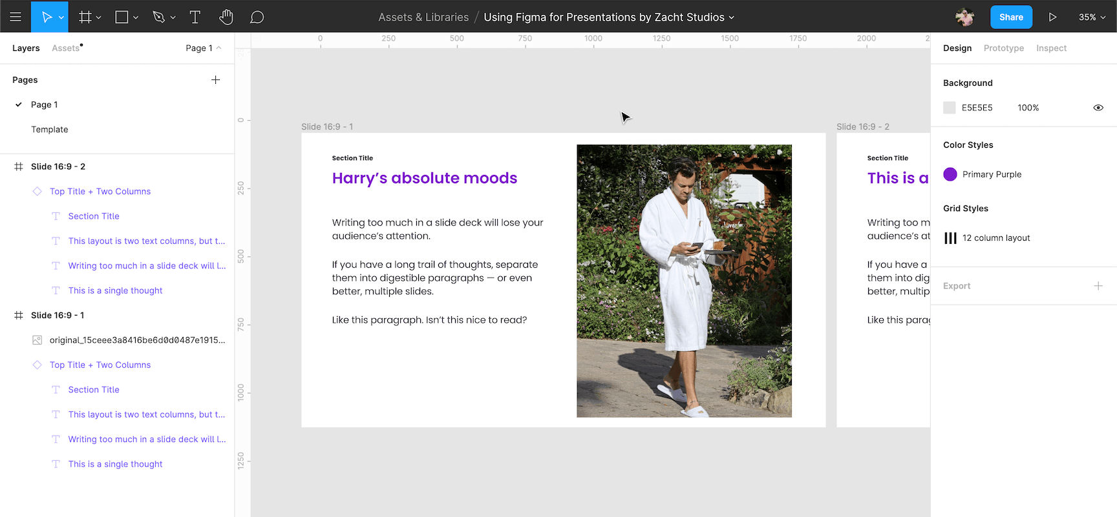1117x517 pixels.
Task: Open the 35% zoom dropdown
Action: click(1092, 17)
